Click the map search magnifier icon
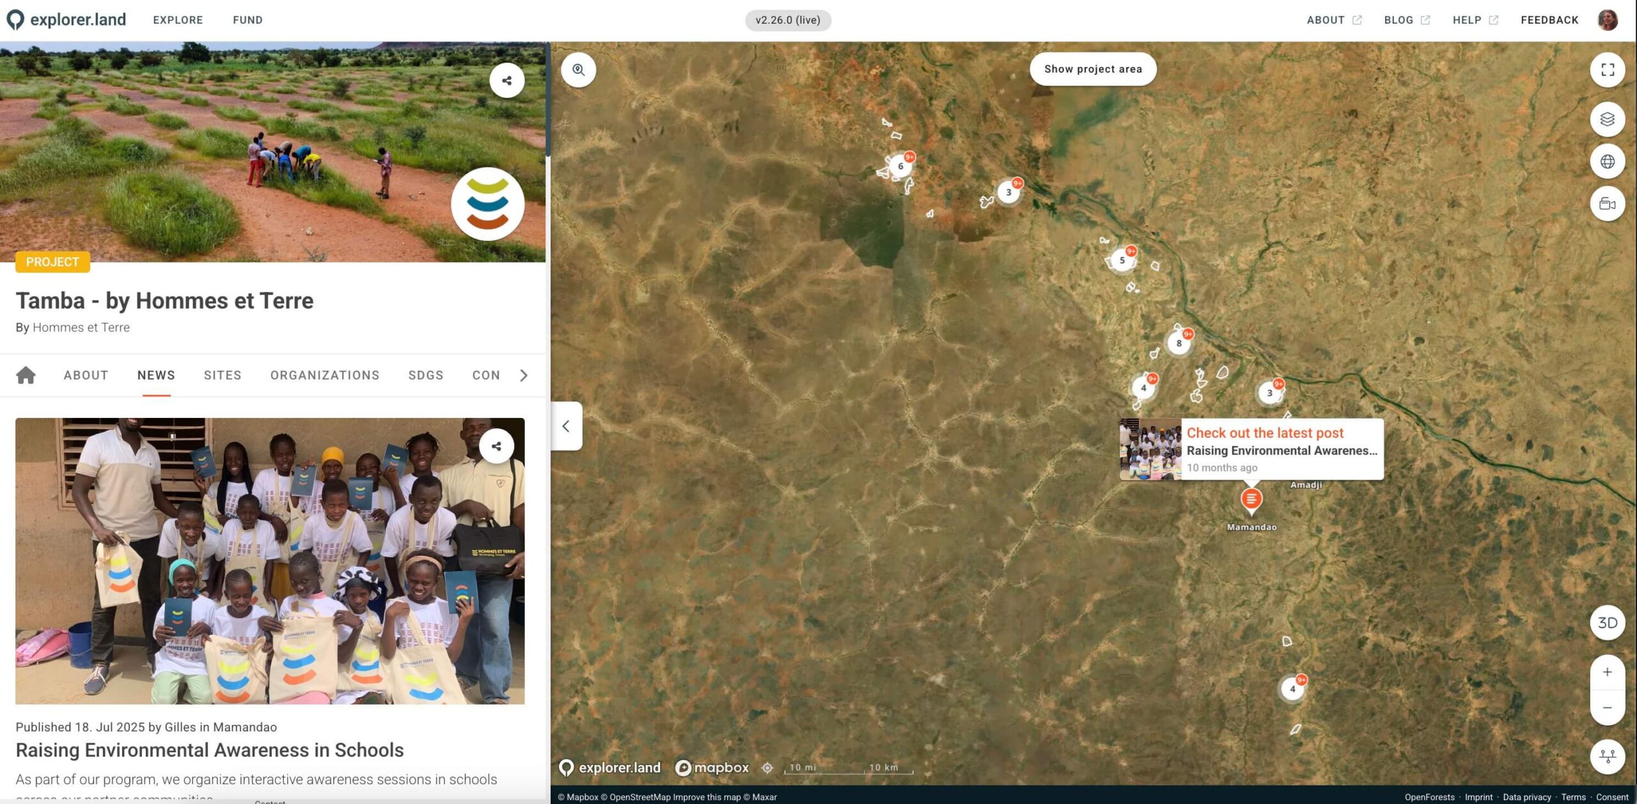Image resolution: width=1637 pixels, height=804 pixels. (x=579, y=70)
